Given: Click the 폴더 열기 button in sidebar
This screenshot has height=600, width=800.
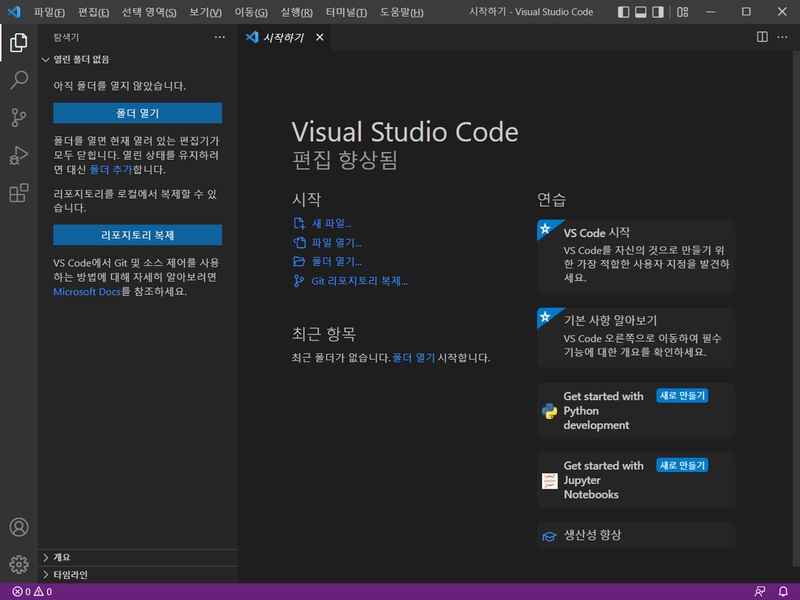Looking at the screenshot, I should click(137, 113).
